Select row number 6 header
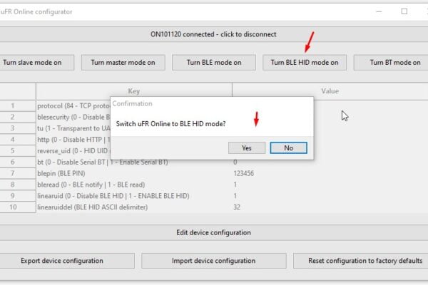 click(18, 162)
